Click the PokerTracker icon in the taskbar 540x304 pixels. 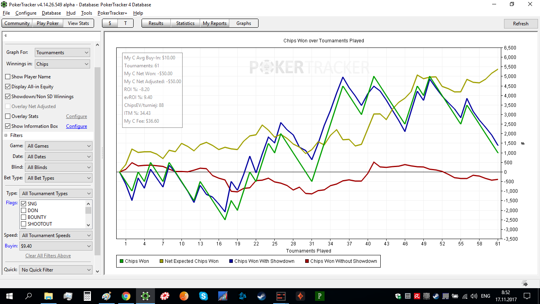tap(145, 296)
